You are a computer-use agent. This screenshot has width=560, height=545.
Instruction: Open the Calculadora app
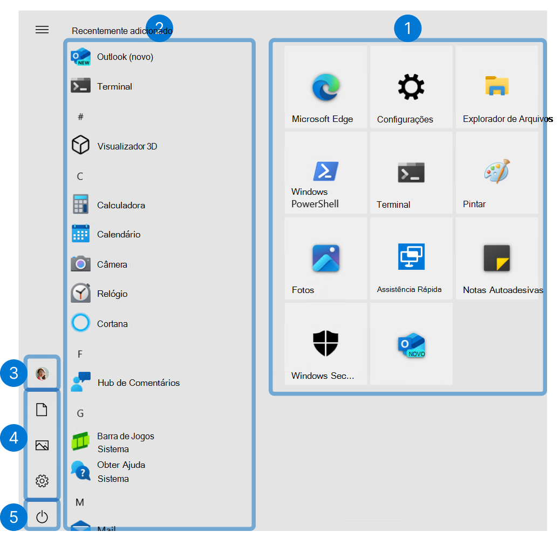(108, 205)
